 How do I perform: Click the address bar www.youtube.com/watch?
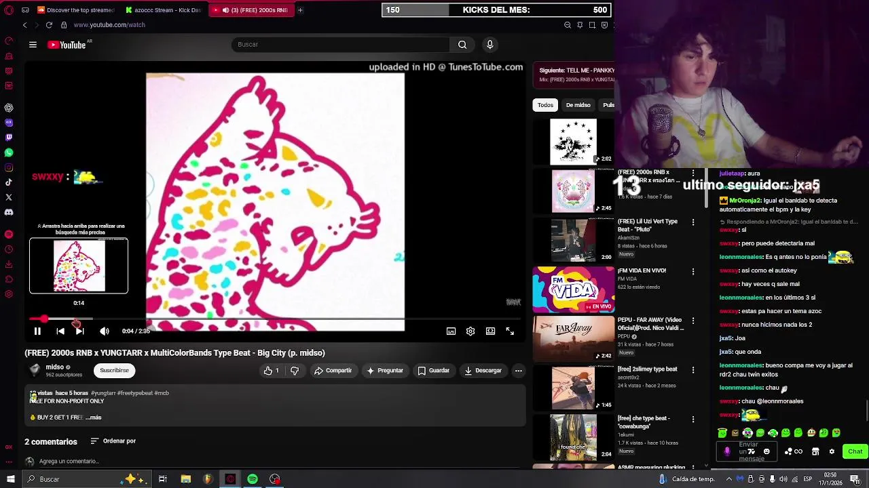pos(109,25)
